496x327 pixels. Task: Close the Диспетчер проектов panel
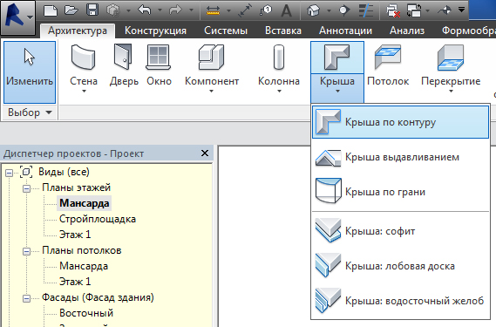coord(205,153)
